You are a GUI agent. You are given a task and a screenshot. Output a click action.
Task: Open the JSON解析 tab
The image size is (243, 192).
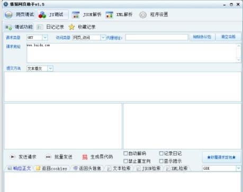click(x=87, y=15)
